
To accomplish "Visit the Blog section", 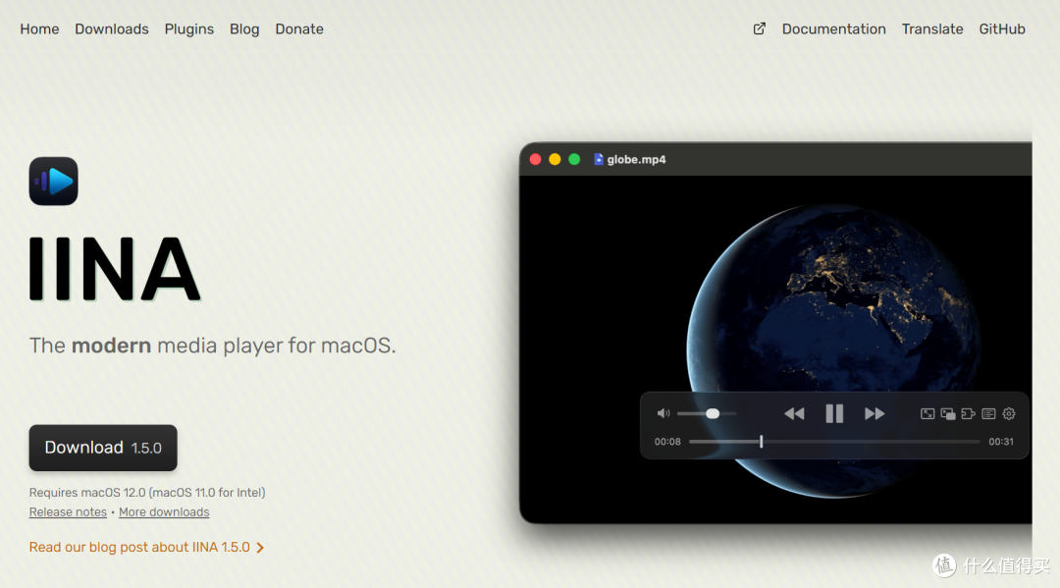I will [x=244, y=29].
